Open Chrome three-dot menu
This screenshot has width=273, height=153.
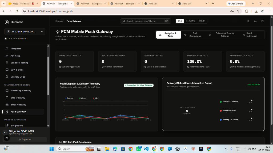[x=269, y=11]
